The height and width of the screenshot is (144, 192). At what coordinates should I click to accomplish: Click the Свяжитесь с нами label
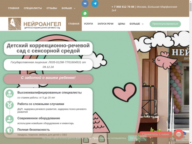pyautogui.click(x=156, y=134)
